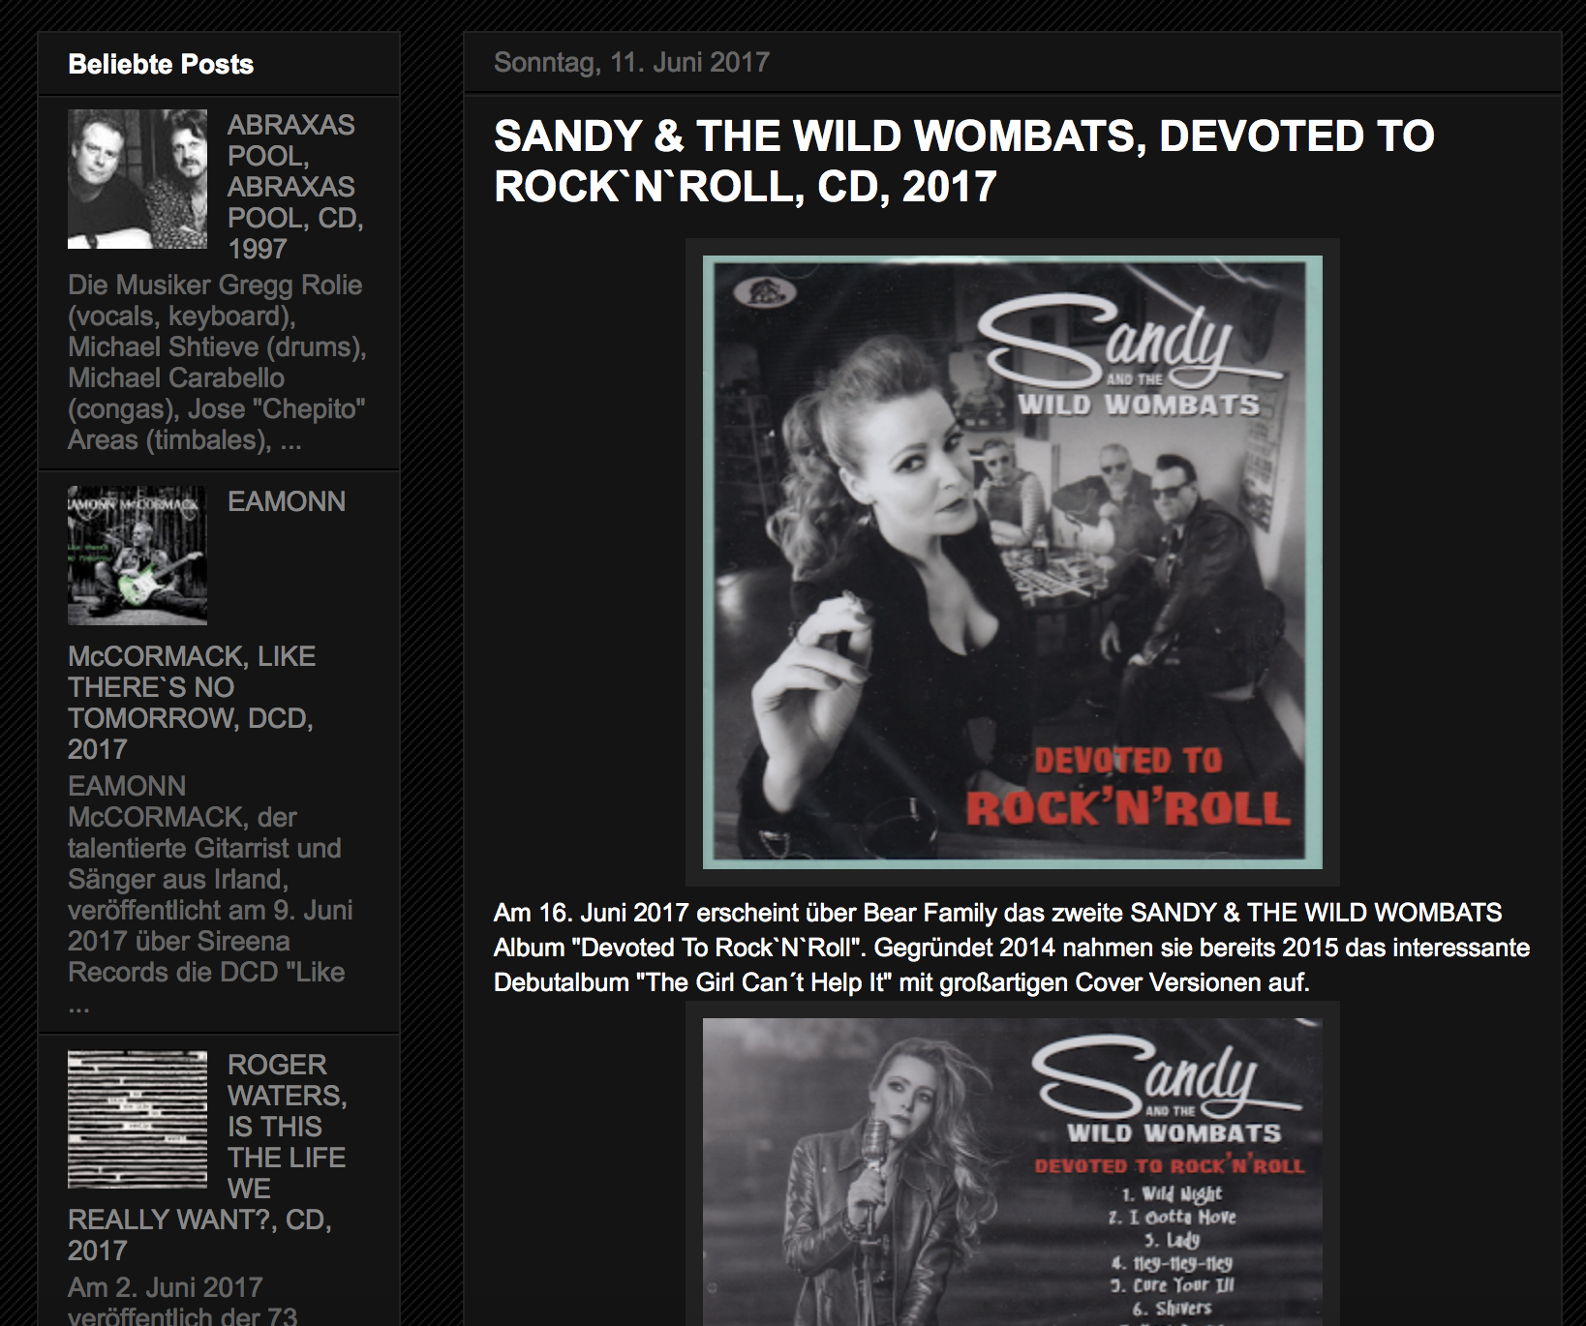Click the Sandy & The Wild Wombats post title
This screenshot has width=1586, height=1326.
(x=964, y=161)
